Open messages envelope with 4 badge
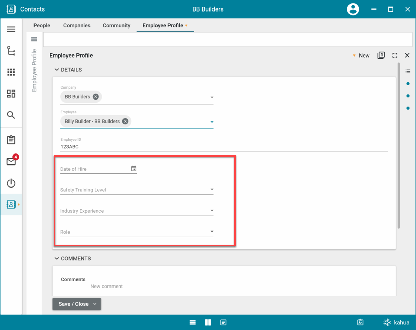 12,161
